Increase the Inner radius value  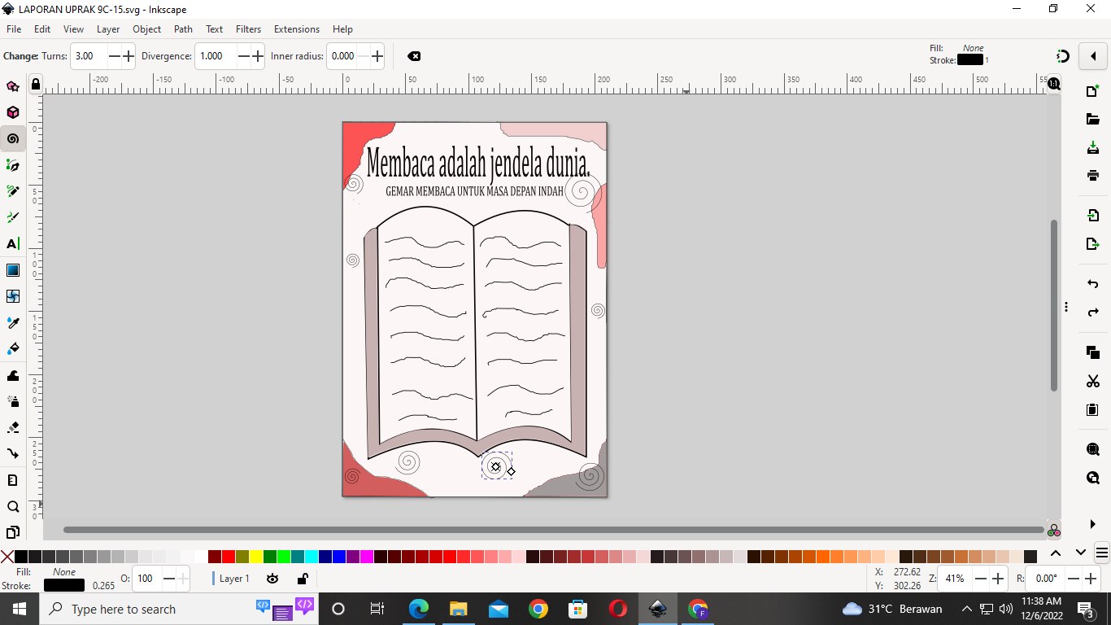[377, 56]
